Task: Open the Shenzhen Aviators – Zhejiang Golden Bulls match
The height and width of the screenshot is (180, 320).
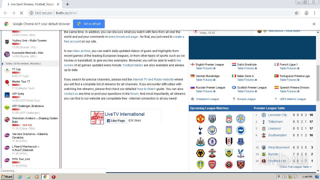Action: coord(35,120)
